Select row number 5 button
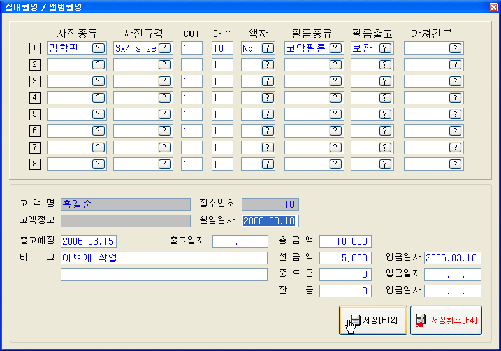 click(35, 115)
